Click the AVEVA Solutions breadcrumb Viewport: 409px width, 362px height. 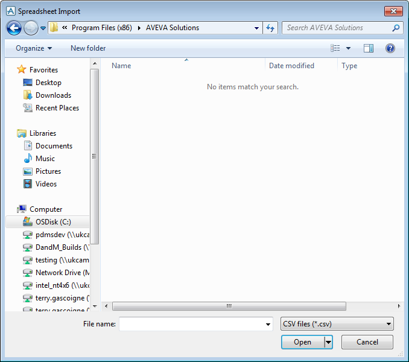173,28
